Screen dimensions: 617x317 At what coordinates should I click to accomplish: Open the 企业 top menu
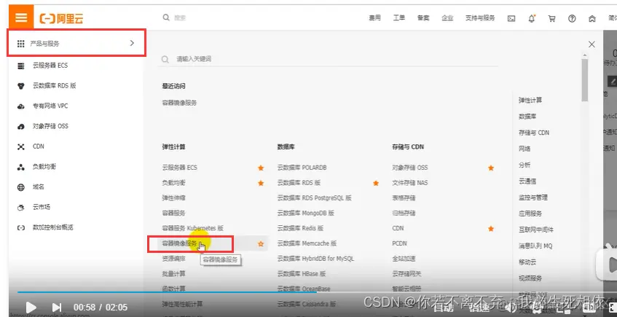click(447, 18)
